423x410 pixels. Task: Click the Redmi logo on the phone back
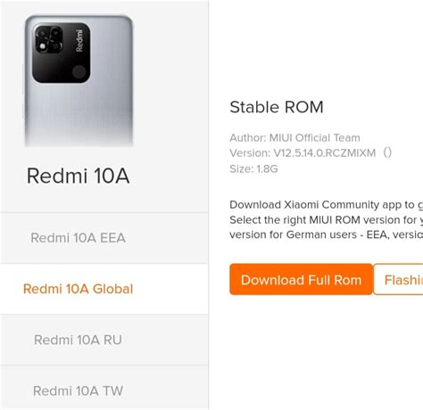click(x=79, y=40)
